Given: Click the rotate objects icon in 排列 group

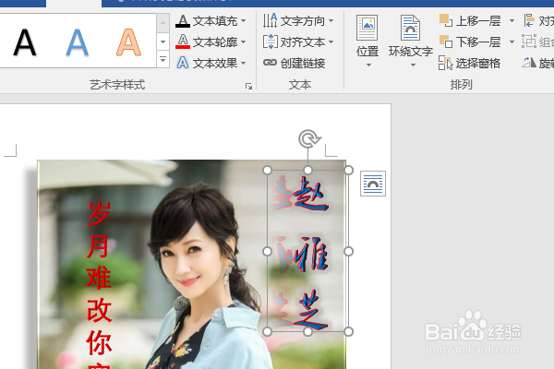Looking at the screenshot, I should click(x=529, y=63).
